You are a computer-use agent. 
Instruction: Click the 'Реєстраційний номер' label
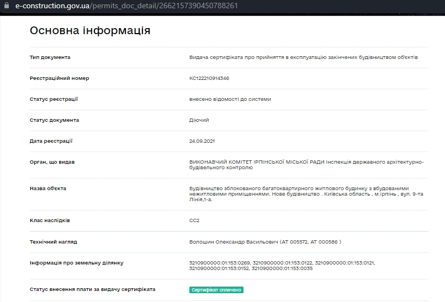pos(59,78)
